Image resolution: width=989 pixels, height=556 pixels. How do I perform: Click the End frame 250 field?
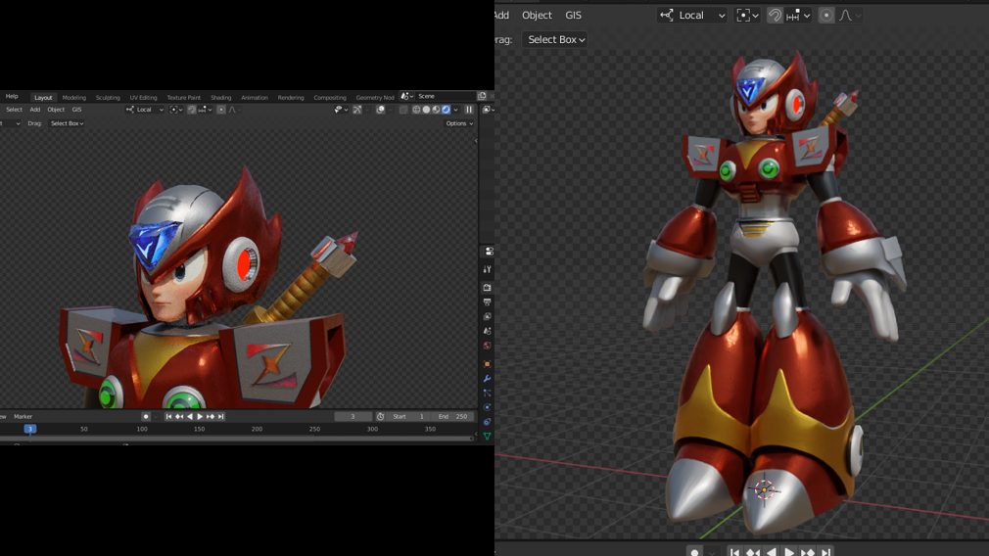(x=452, y=417)
